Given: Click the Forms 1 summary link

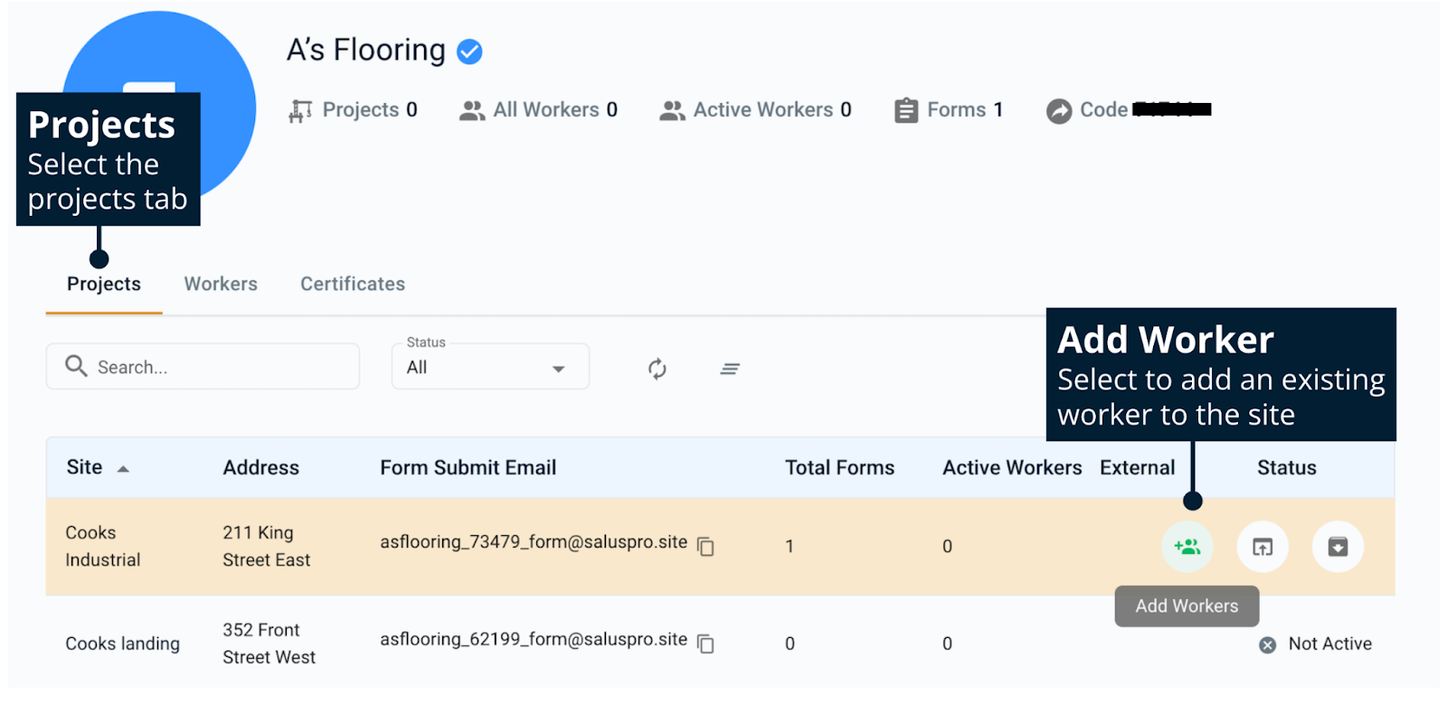Looking at the screenshot, I should click(x=949, y=110).
